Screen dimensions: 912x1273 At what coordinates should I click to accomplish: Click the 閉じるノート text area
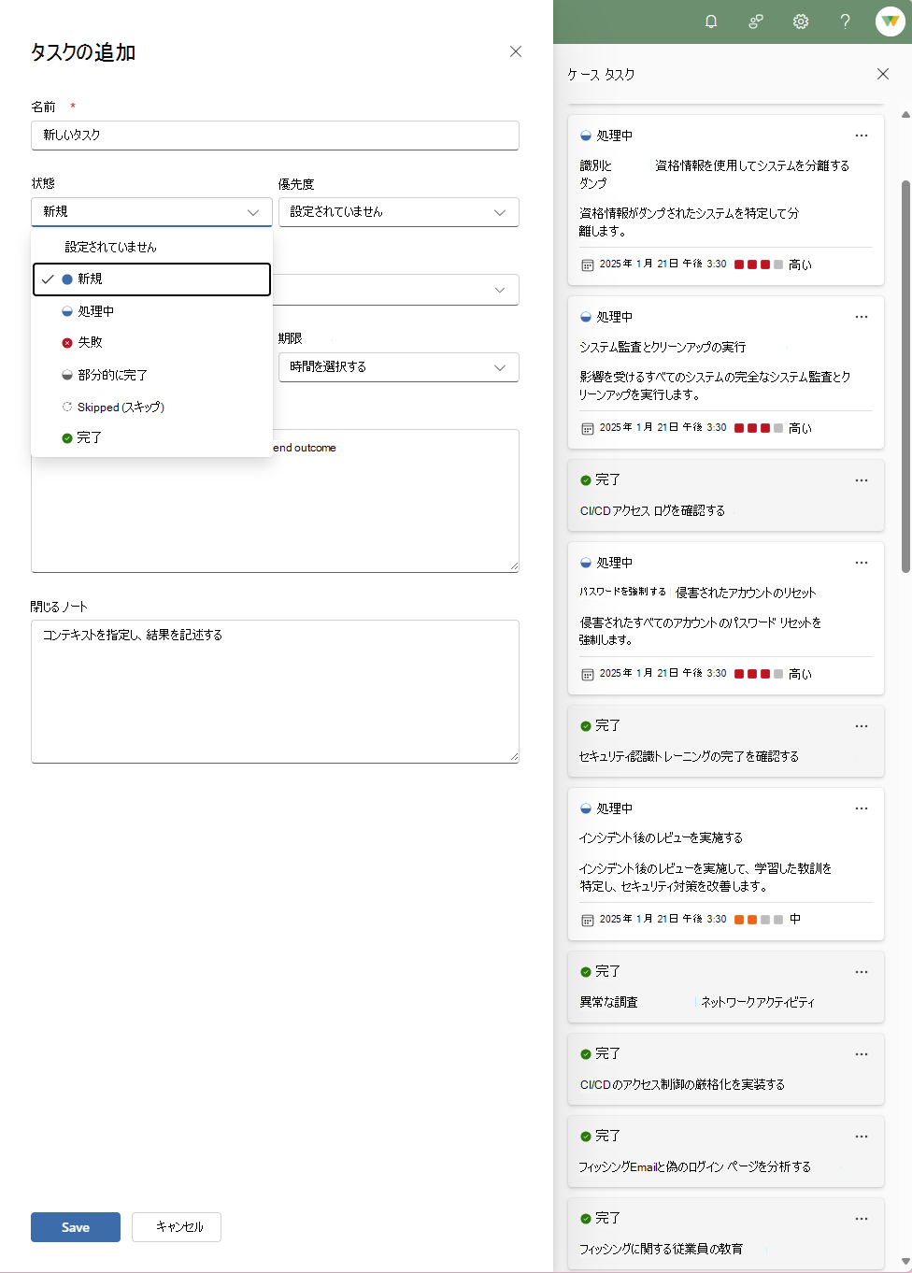coord(275,692)
